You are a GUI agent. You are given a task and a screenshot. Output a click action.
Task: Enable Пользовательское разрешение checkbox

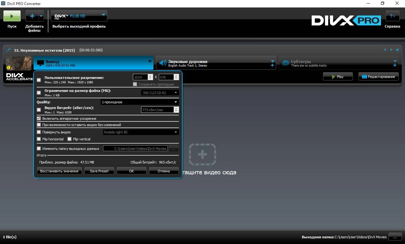[39, 80]
